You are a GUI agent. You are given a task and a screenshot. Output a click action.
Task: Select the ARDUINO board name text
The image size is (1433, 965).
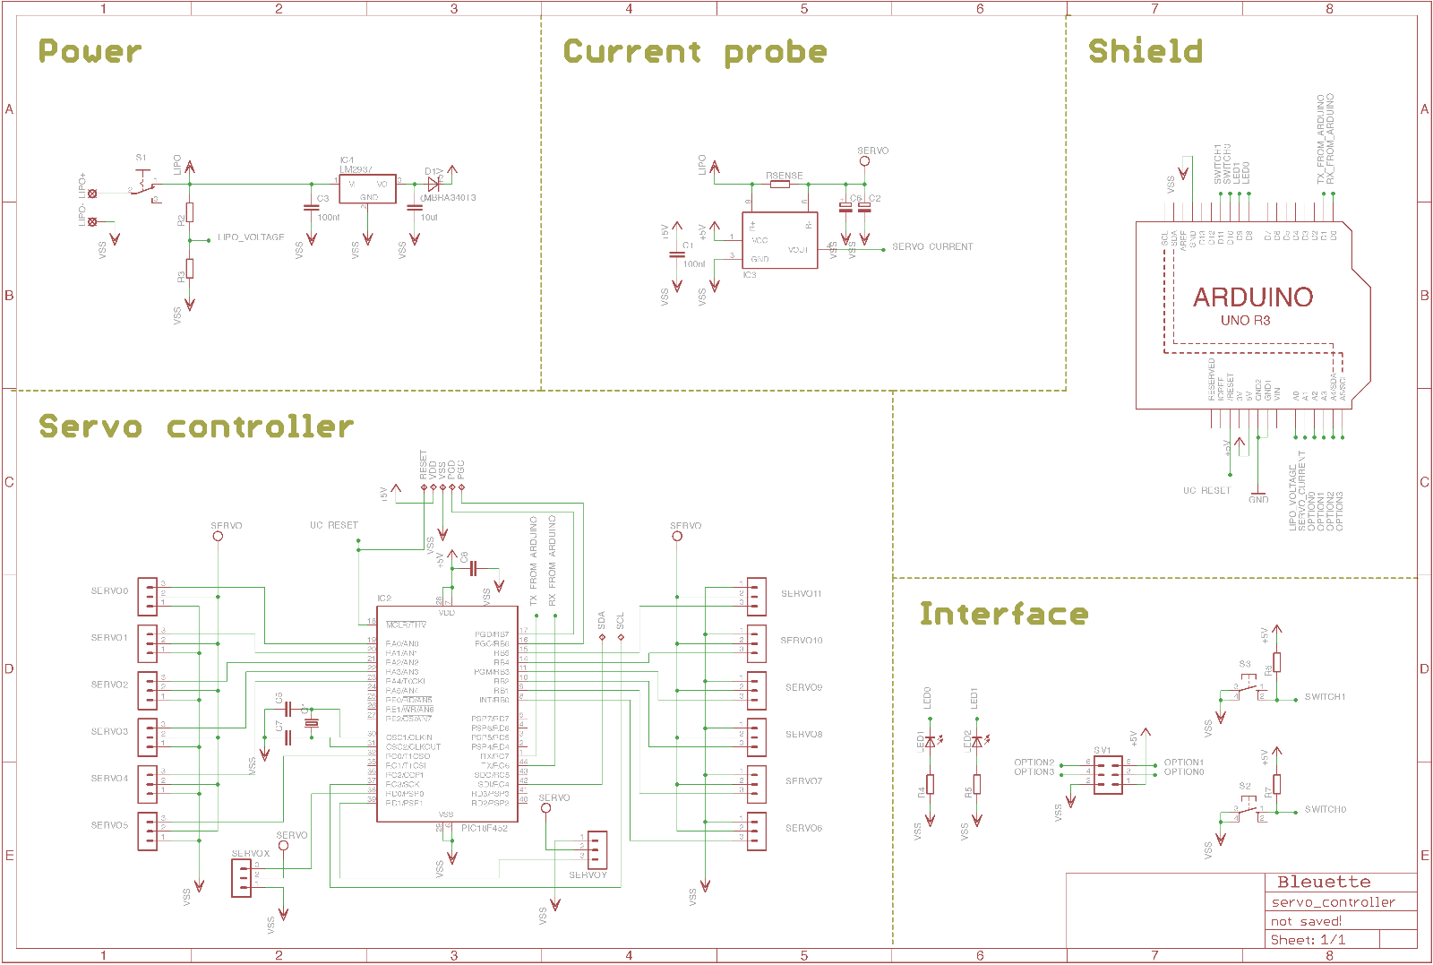point(1253,297)
